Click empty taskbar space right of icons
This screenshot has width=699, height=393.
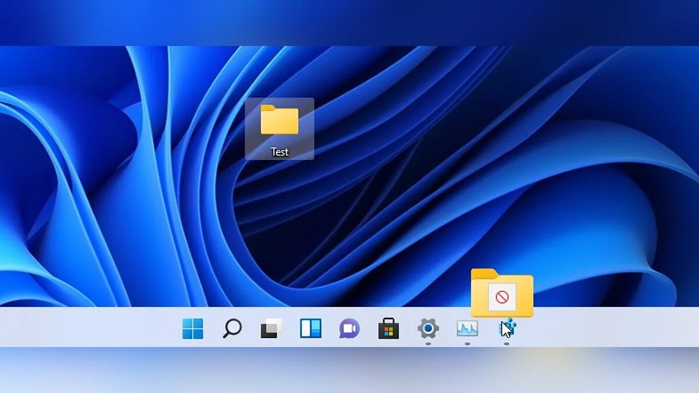612,328
